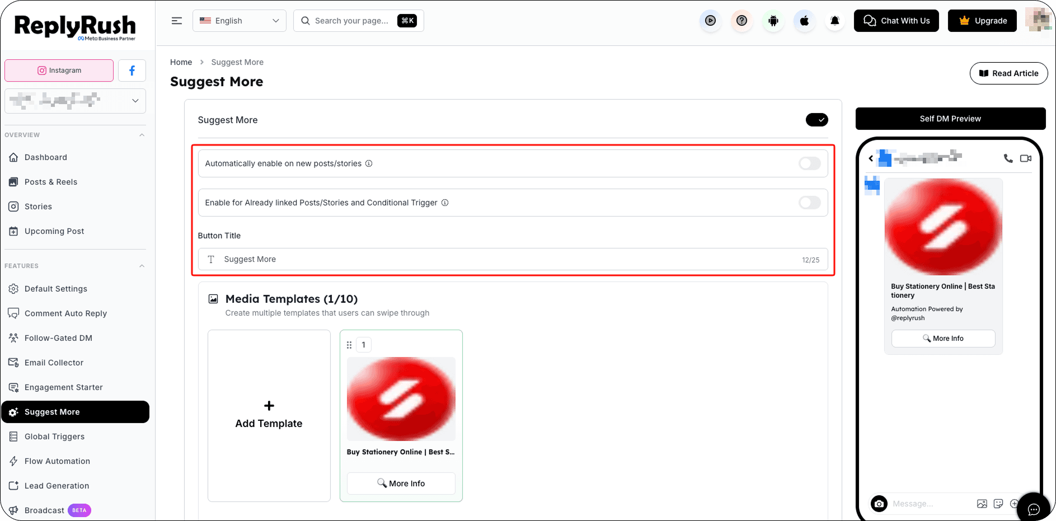This screenshot has height=521, width=1056.
Task: Switch to the Facebook platform icon
Action: pyautogui.click(x=132, y=71)
